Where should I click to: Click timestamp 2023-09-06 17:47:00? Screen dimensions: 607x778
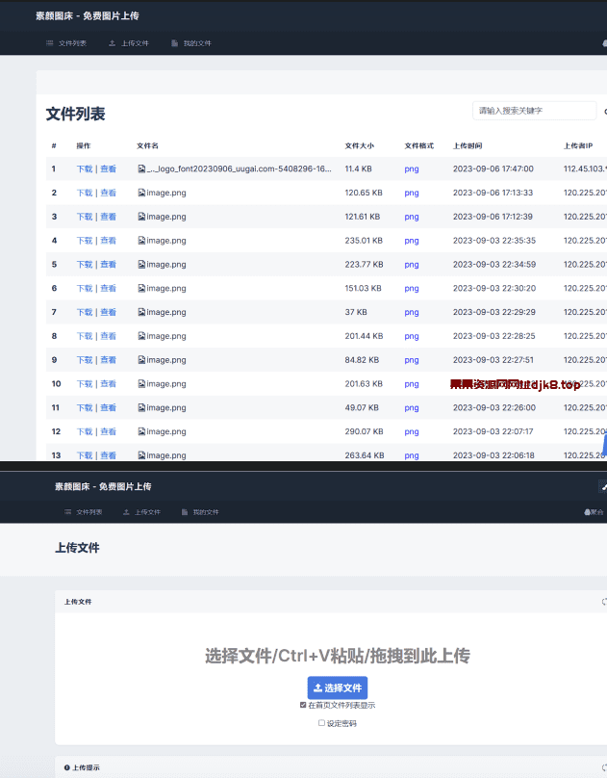coord(493,169)
